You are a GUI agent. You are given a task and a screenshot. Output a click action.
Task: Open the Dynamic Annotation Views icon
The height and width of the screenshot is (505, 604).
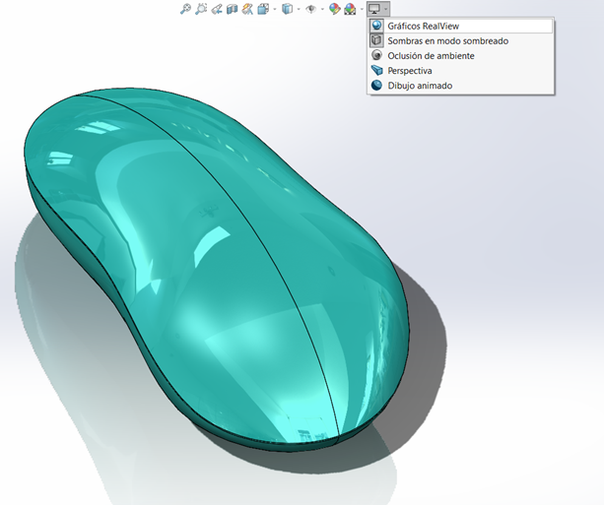(247, 9)
